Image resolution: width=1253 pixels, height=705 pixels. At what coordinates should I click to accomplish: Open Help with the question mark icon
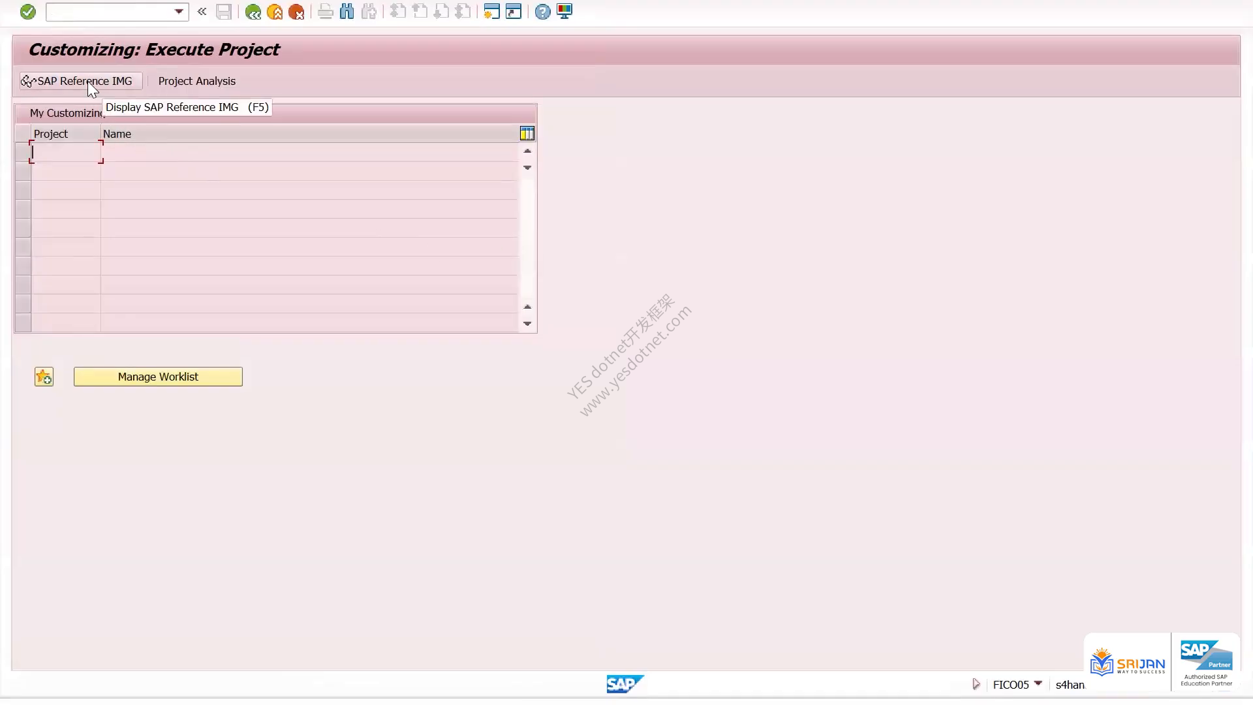tap(542, 12)
